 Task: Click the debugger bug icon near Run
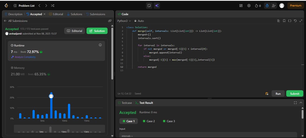click(267, 94)
